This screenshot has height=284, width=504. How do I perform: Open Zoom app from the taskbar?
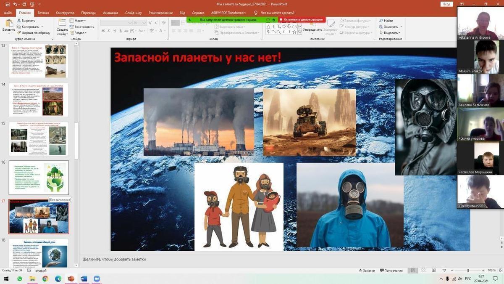point(97,279)
